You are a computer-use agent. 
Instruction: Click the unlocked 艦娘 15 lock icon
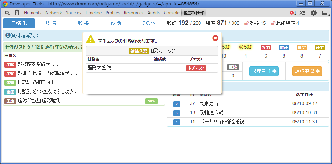[x=247, y=23]
